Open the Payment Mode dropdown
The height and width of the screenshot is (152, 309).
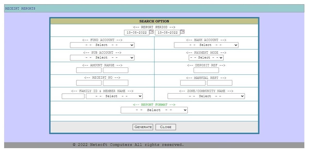pyautogui.click(x=206, y=58)
